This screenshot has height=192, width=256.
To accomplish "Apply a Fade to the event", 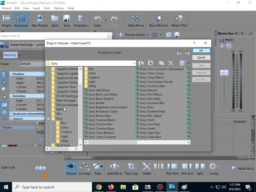I will (98, 169).
